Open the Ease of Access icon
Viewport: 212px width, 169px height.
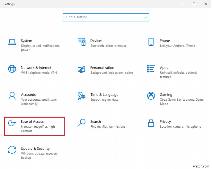(12, 123)
